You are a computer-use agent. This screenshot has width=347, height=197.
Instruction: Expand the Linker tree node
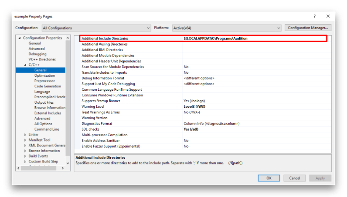[x=25, y=135]
